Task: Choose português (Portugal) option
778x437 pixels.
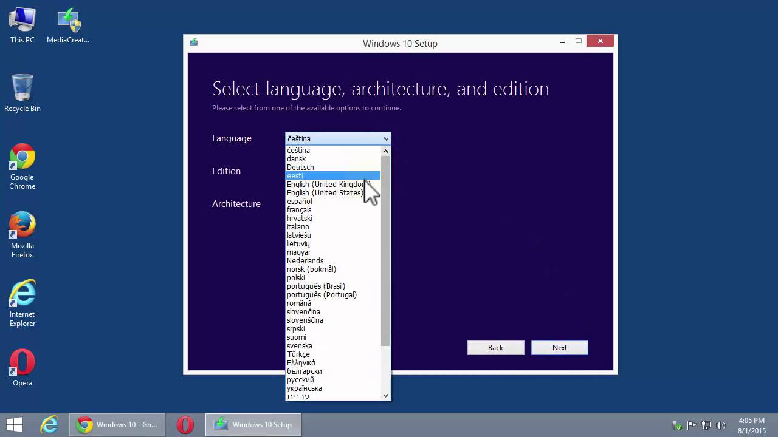Action: 333,294
